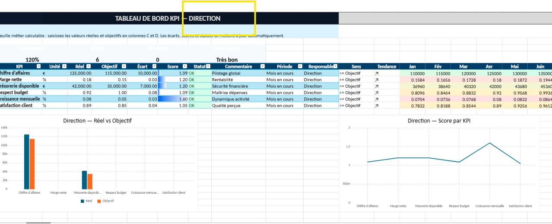Select the Mai value 0.0832
Viewport: 552px width, 224px height.
(x=514, y=99)
